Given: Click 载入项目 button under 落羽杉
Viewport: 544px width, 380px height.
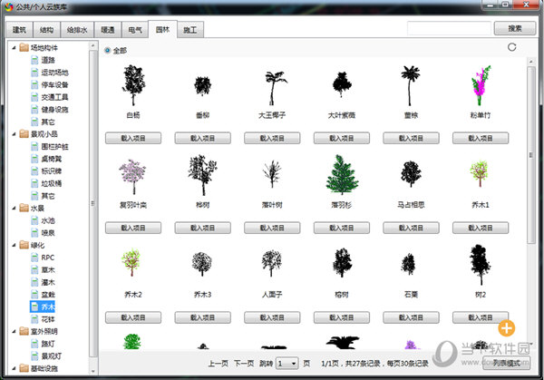Looking at the screenshot, I should point(342,228).
